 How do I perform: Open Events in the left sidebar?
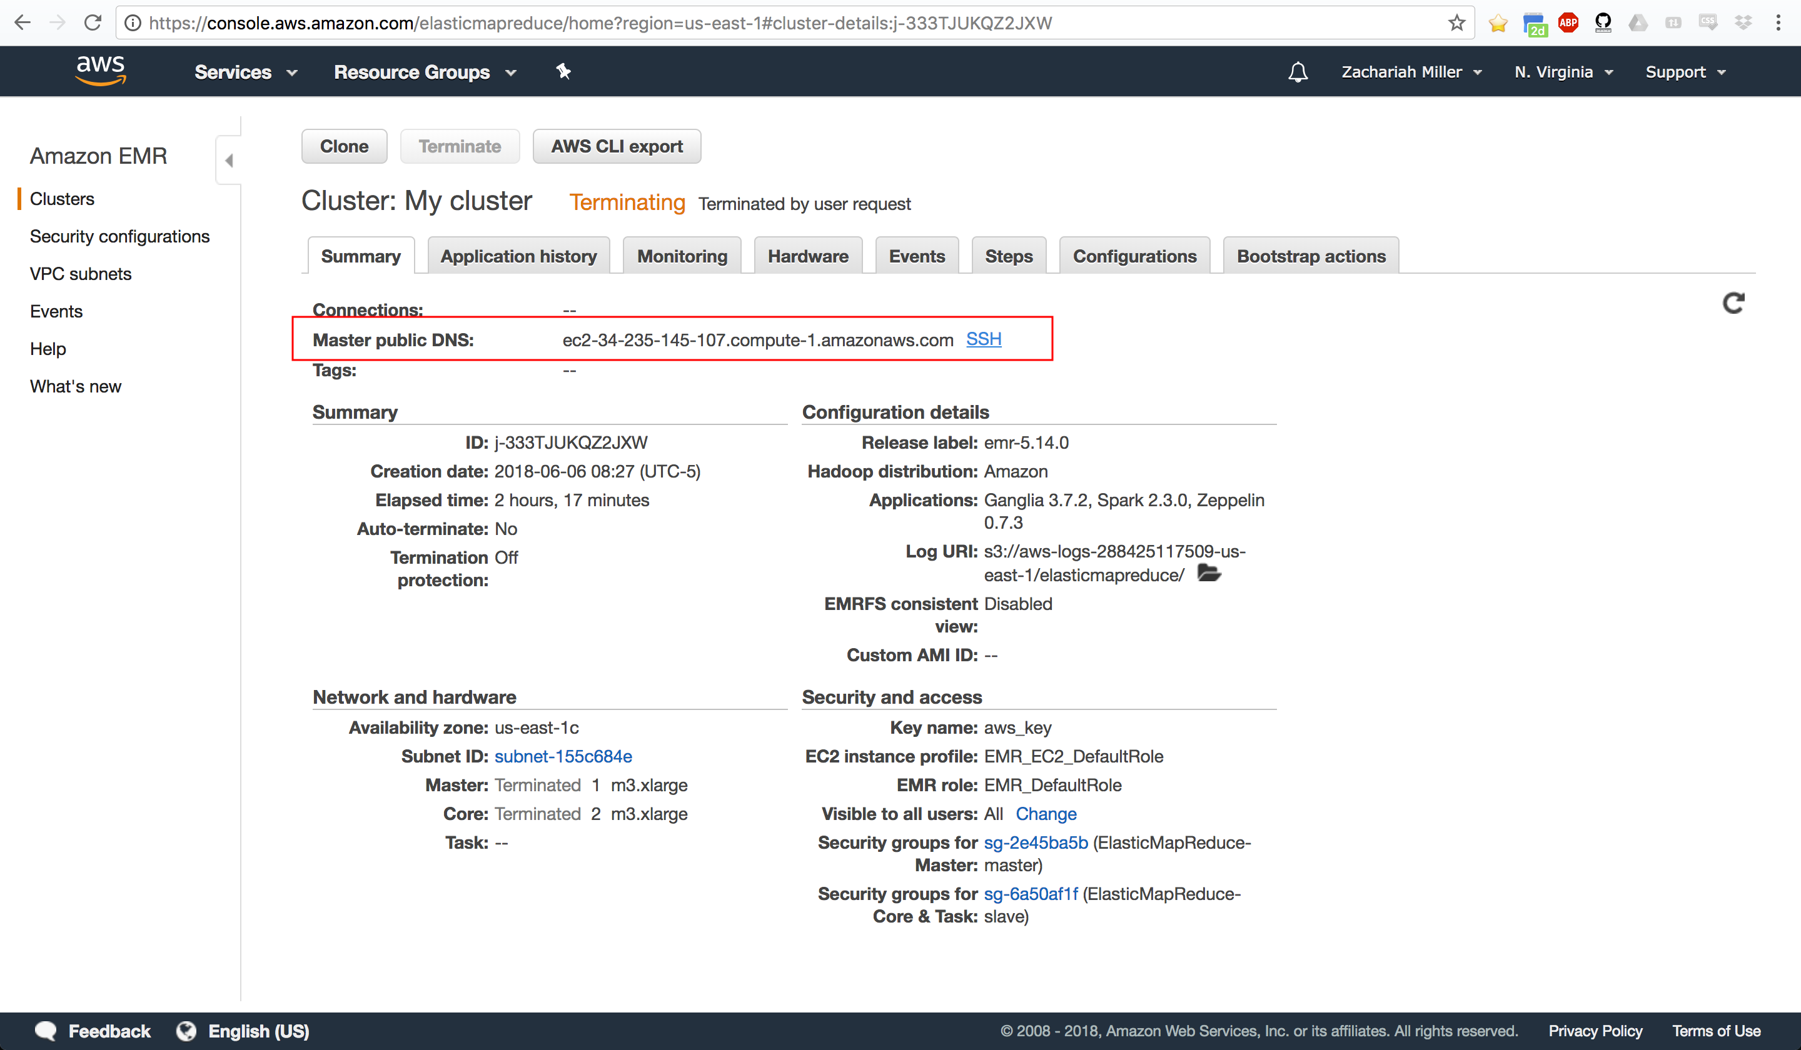pos(56,311)
